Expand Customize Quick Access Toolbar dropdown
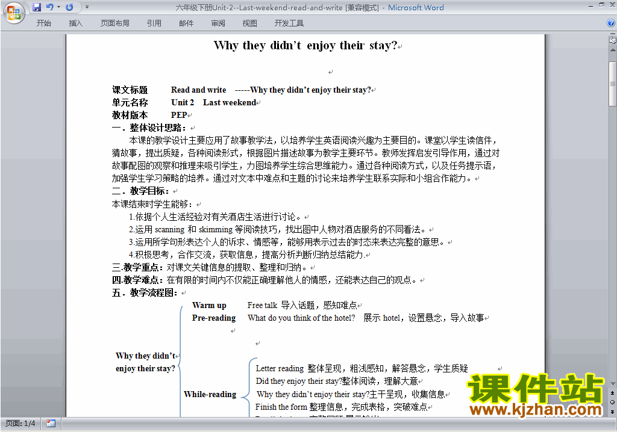 tap(87, 7)
